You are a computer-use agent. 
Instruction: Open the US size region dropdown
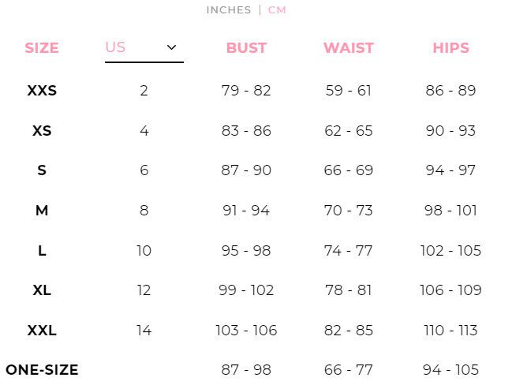coord(144,50)
